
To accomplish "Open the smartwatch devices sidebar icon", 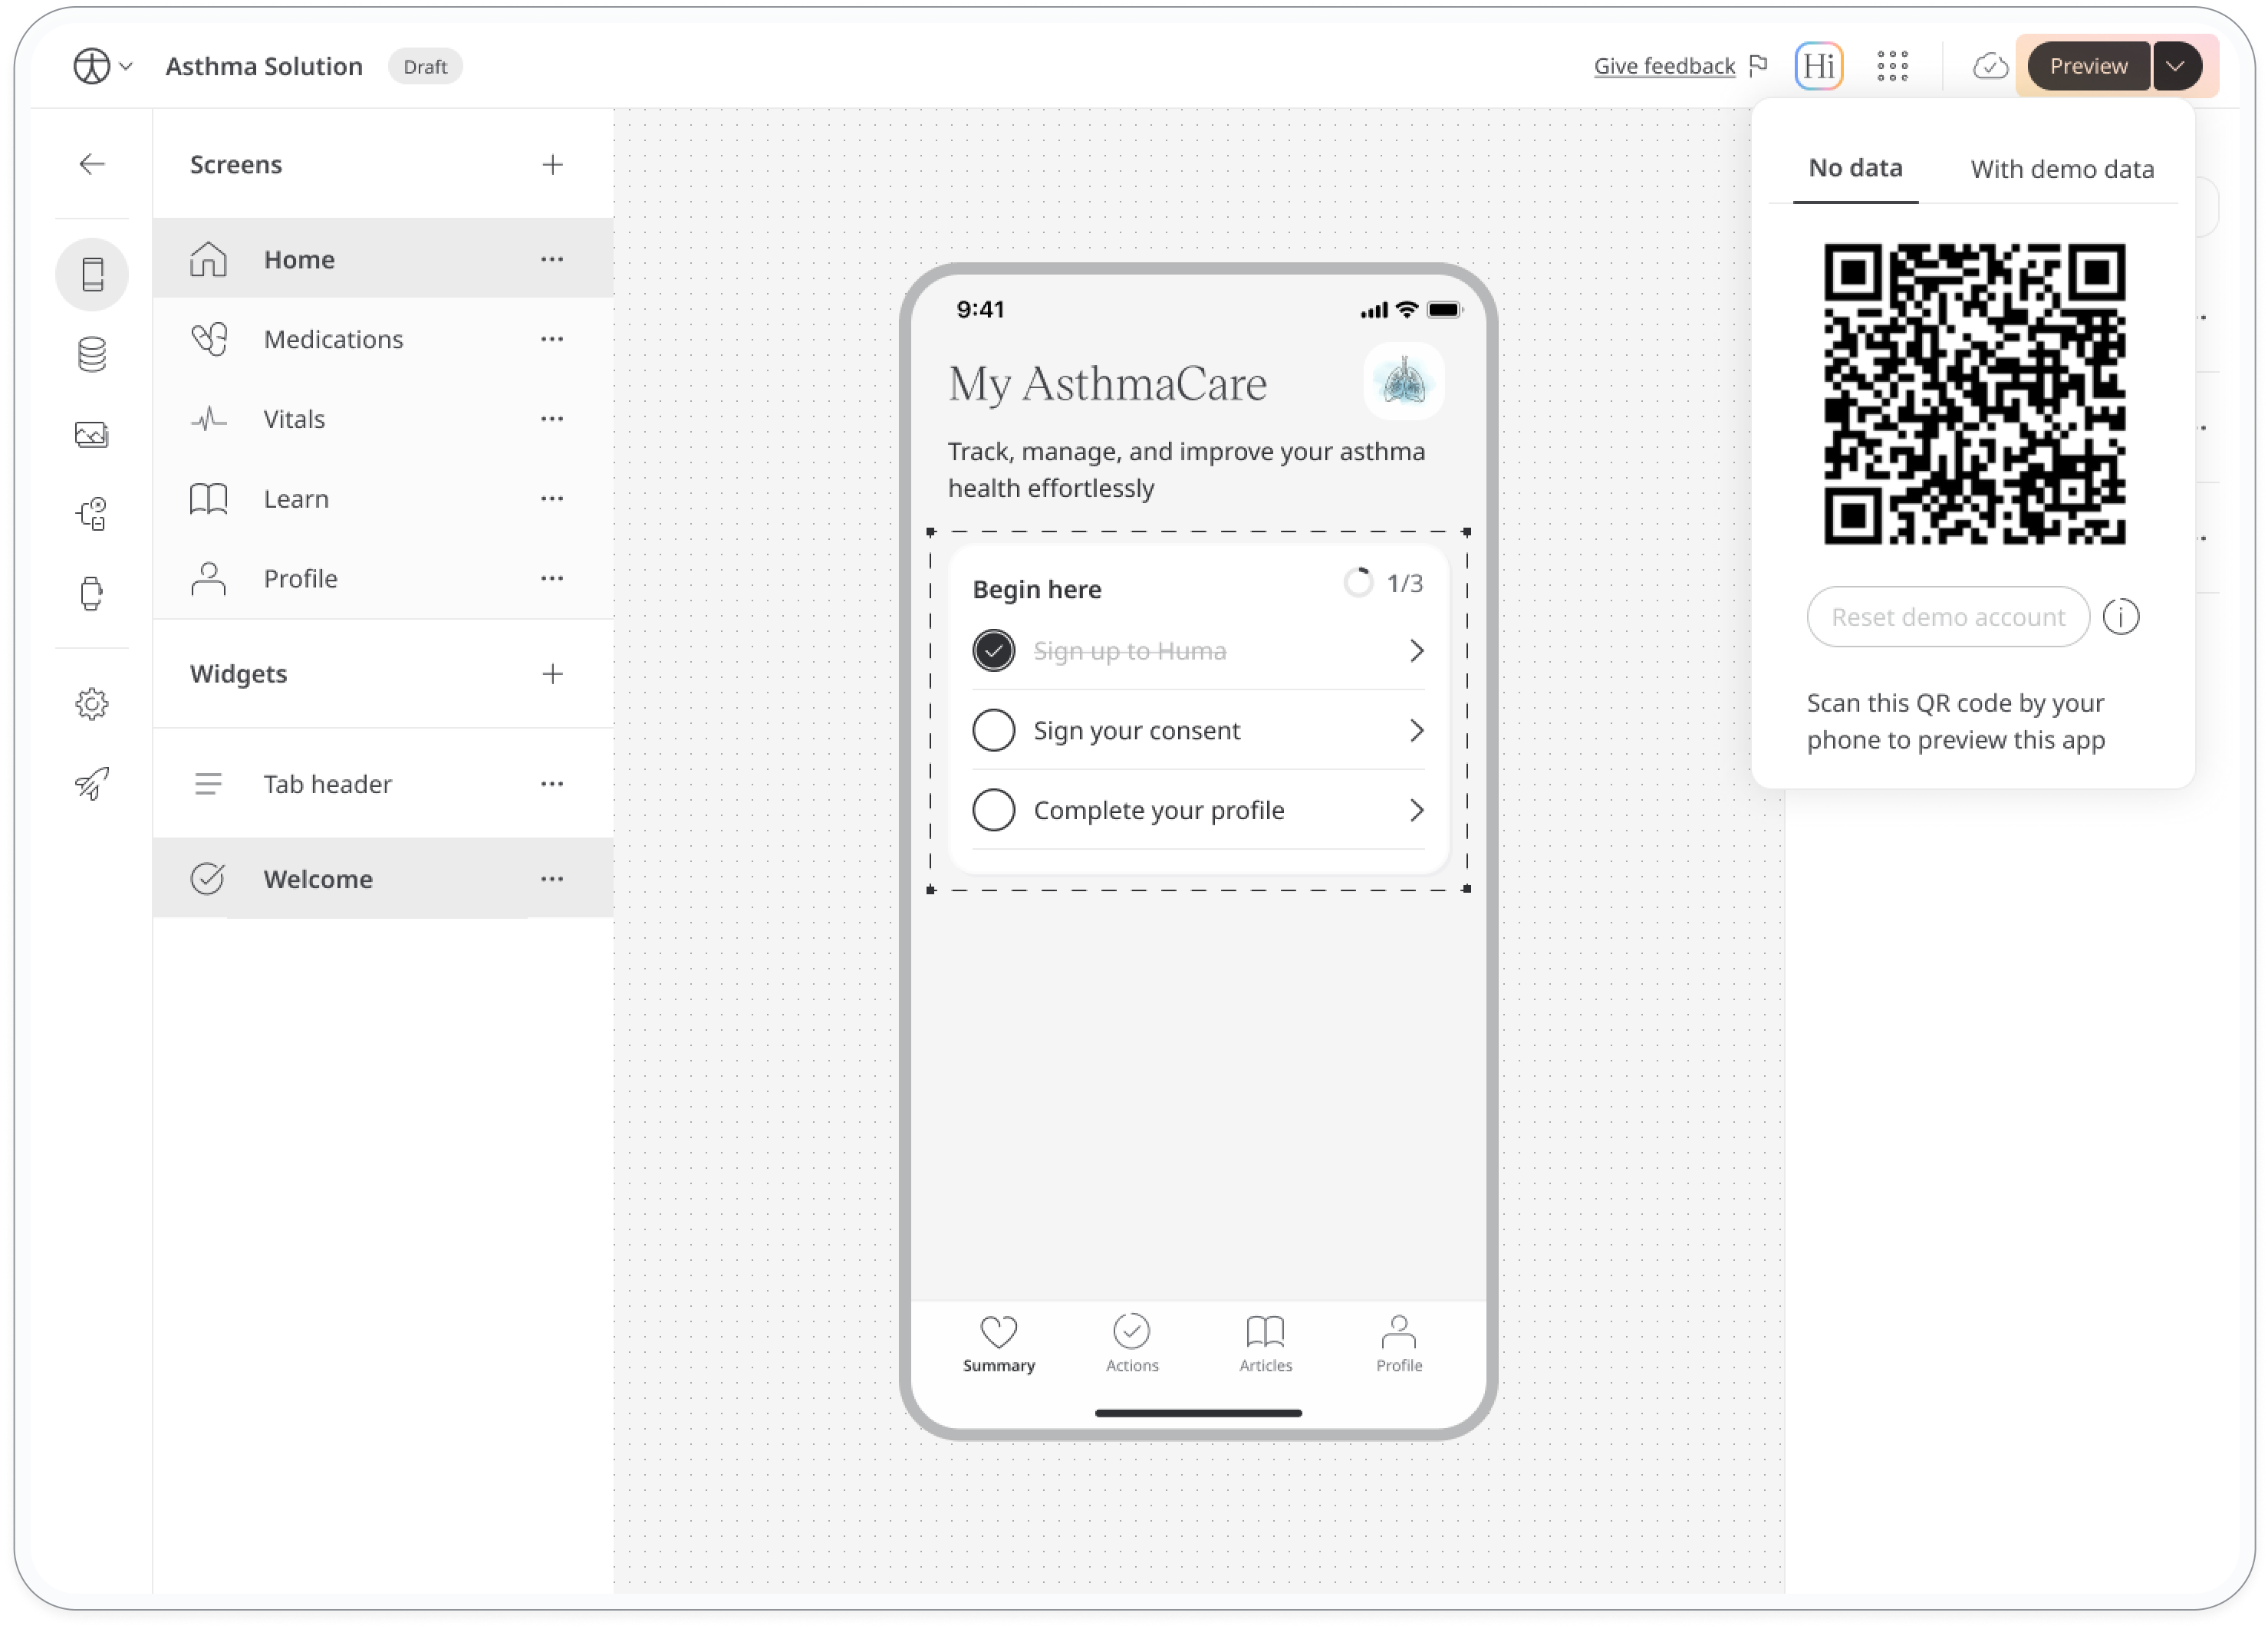I will pyautogui.click(x=92, y=594).
